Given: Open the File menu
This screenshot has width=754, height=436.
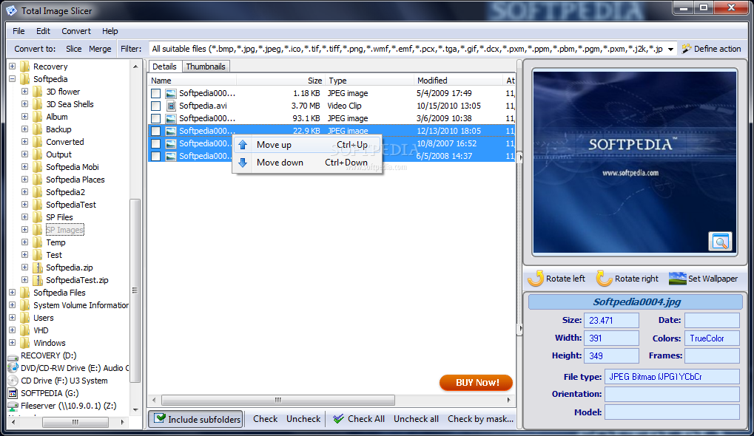Looking at the screenshot, I should pyautogui.click(x=18, y=31).
